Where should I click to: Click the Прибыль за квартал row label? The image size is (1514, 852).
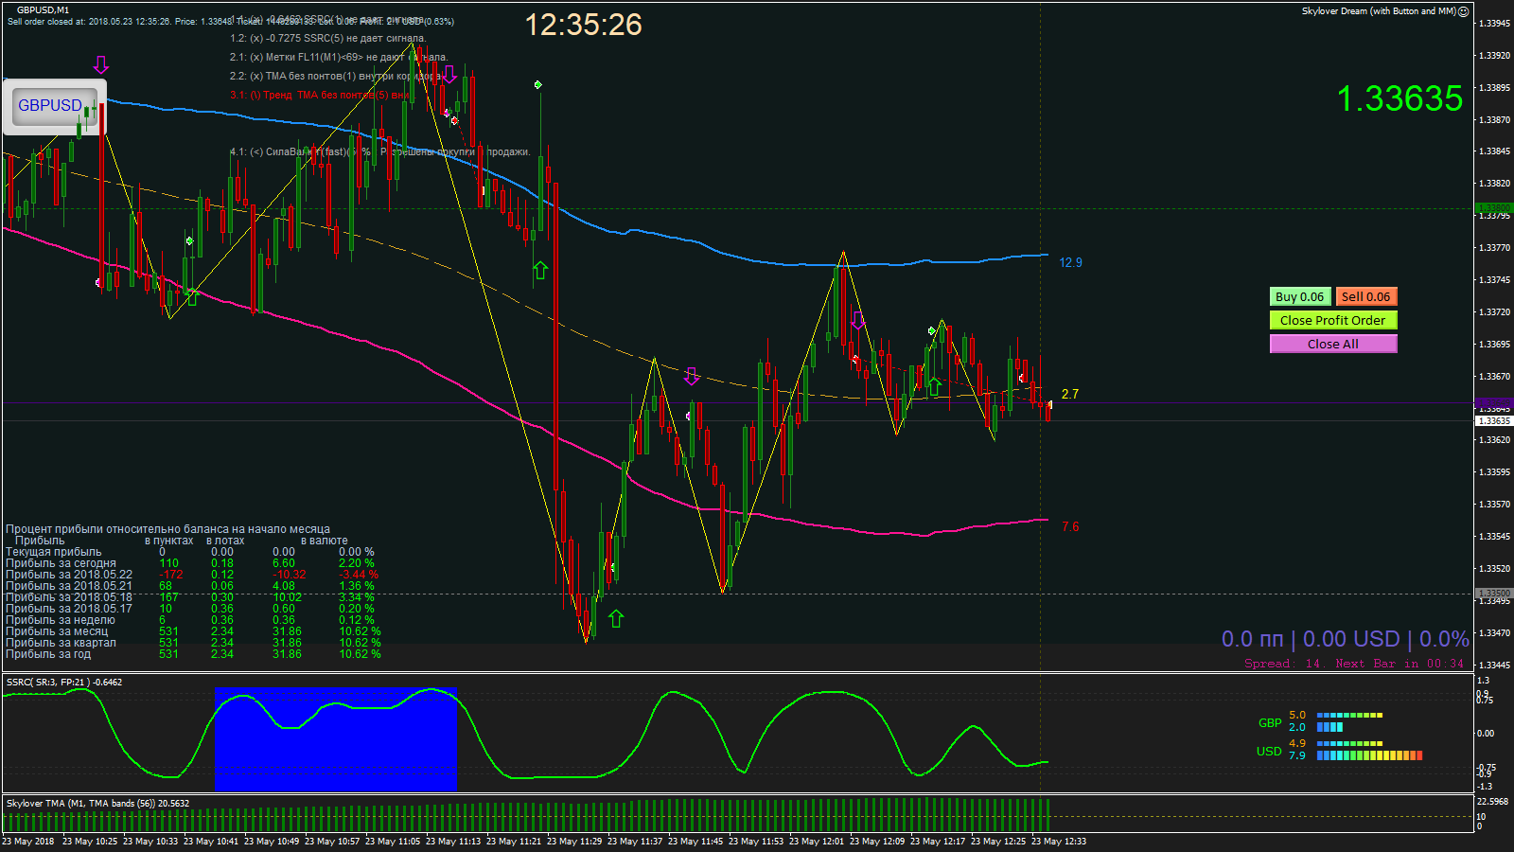click(x=61, y=643)
